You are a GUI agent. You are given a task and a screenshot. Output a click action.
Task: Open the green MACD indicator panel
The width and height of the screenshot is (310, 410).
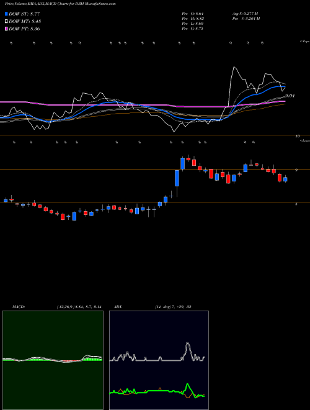coord(53,360)
